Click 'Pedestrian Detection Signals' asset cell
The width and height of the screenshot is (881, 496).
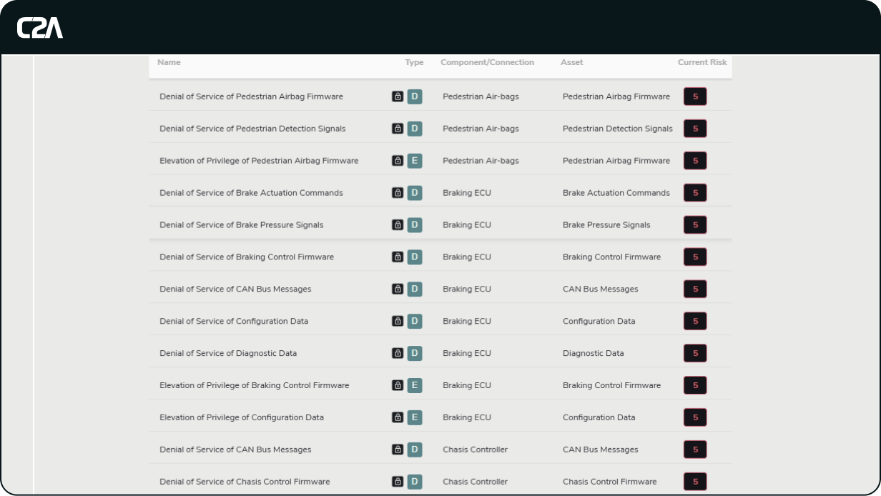point(618,129)
